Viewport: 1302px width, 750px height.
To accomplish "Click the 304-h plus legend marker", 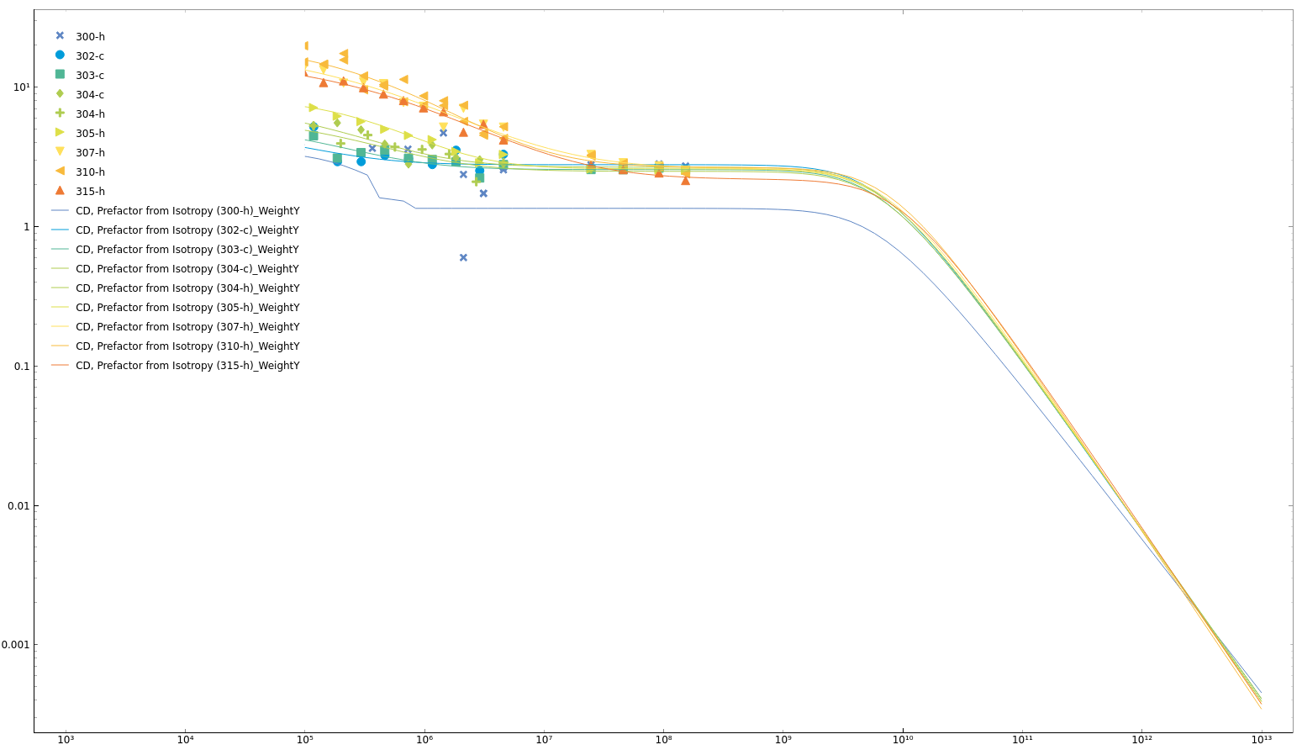I will [x=60, y=114].
